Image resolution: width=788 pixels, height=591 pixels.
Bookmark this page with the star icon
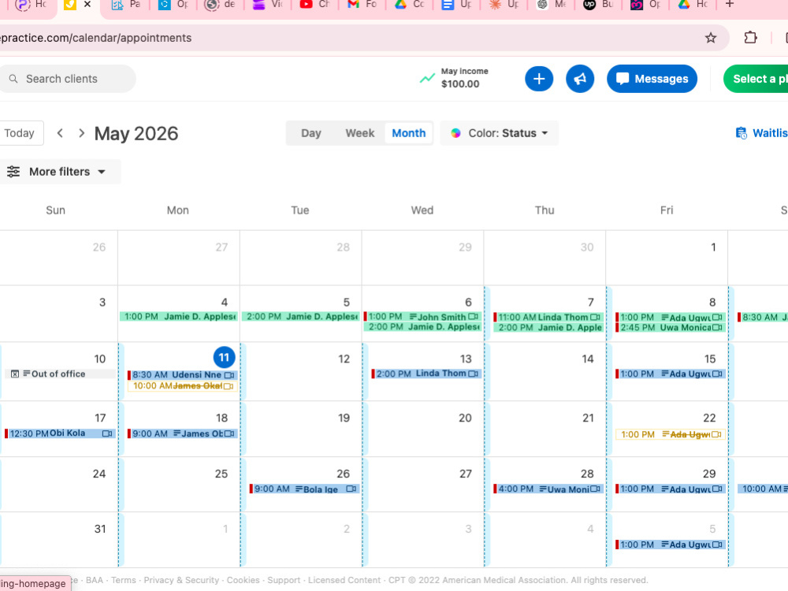(711, 38)
